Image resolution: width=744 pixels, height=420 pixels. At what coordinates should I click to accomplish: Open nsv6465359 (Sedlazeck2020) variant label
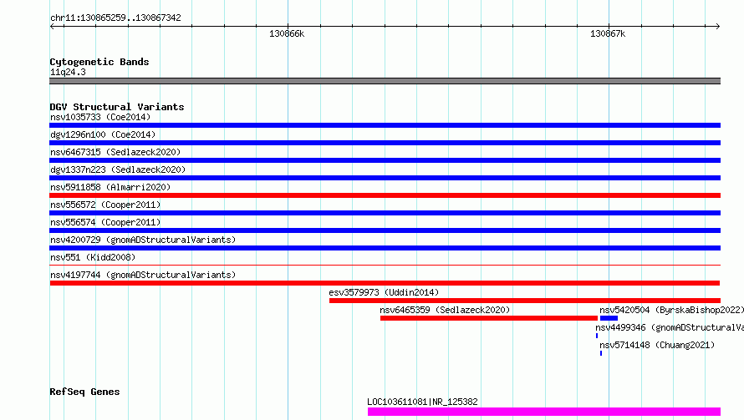pyautogui.click(x=445, y=310)
